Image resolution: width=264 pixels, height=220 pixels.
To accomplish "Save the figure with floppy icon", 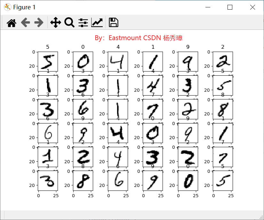I will click(x=114, y=22).
